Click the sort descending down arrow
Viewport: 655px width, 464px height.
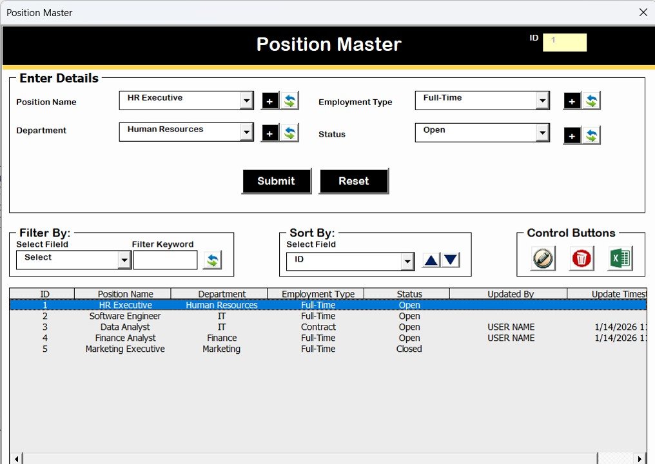[449, 259]
